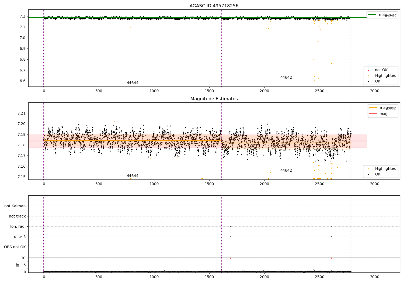
Task: Click the 7.2 tick on top panel y-axis
Action: tap(23, 16)
